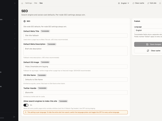162x121 pixels.
Task: Click the Translatable badge beside Default Meta Description
Action: pyautogui.click(x=52, y=44)
